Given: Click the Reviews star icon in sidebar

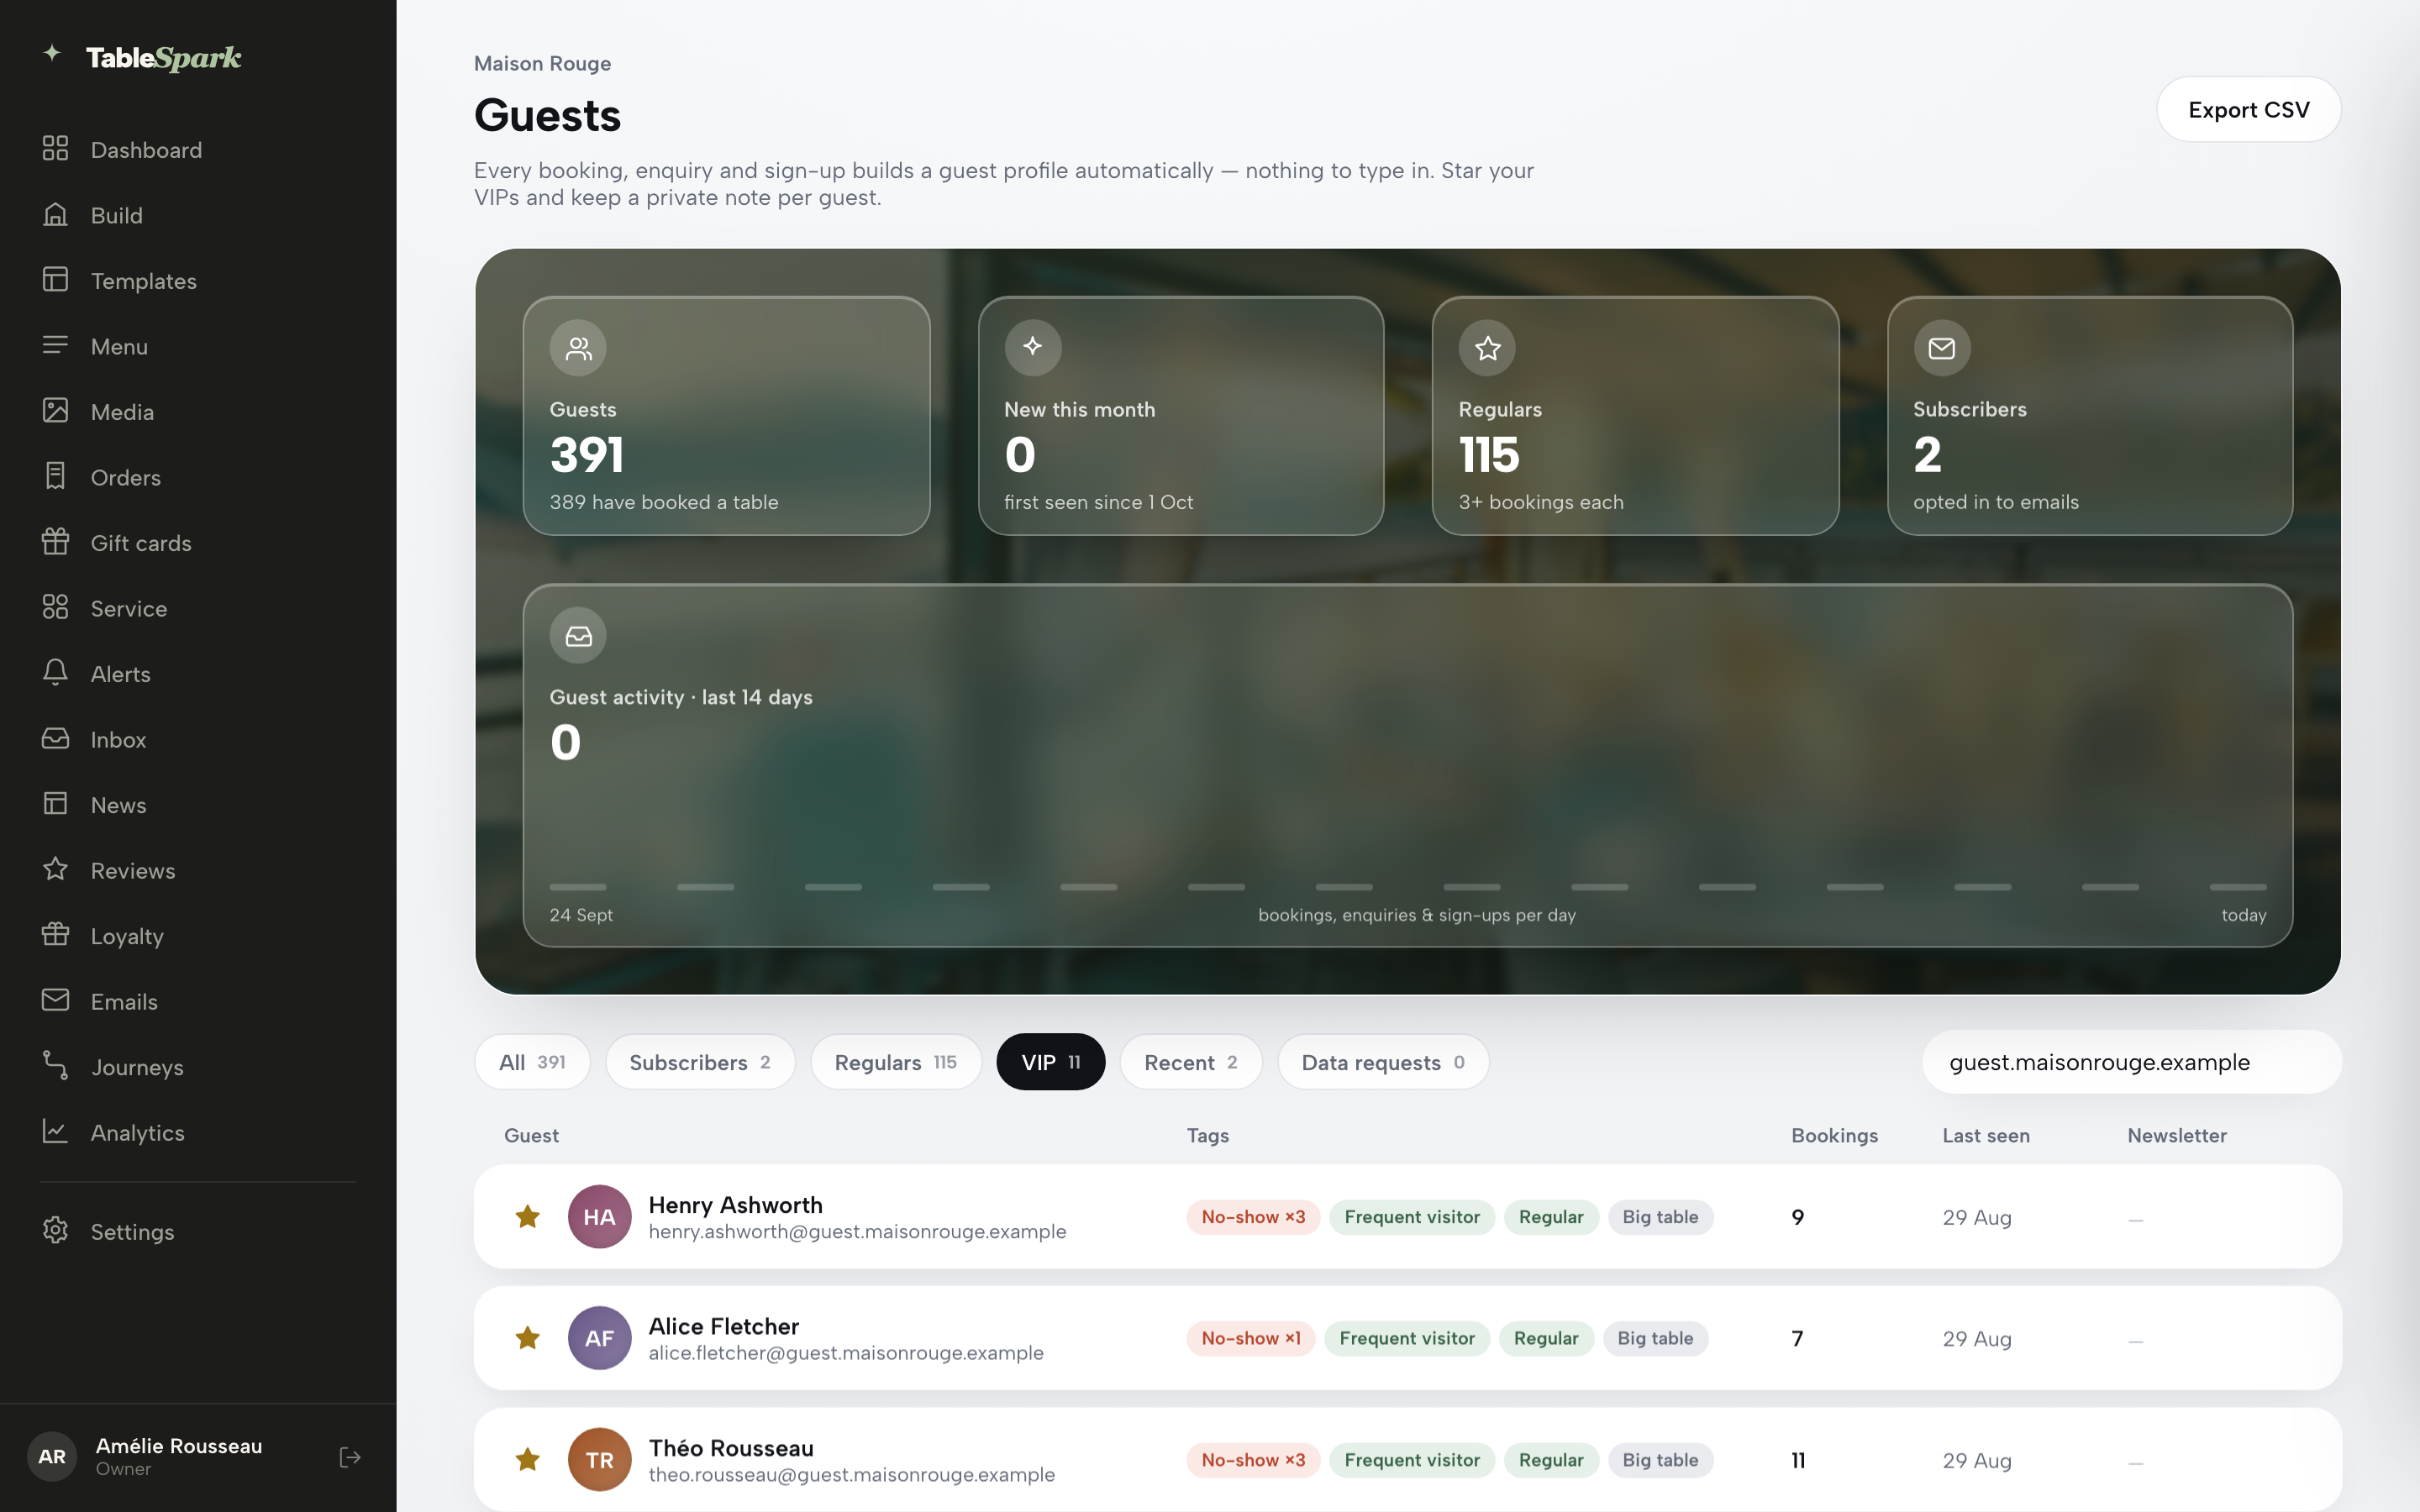Looking at the screenshot, I should tap(55, 869).
